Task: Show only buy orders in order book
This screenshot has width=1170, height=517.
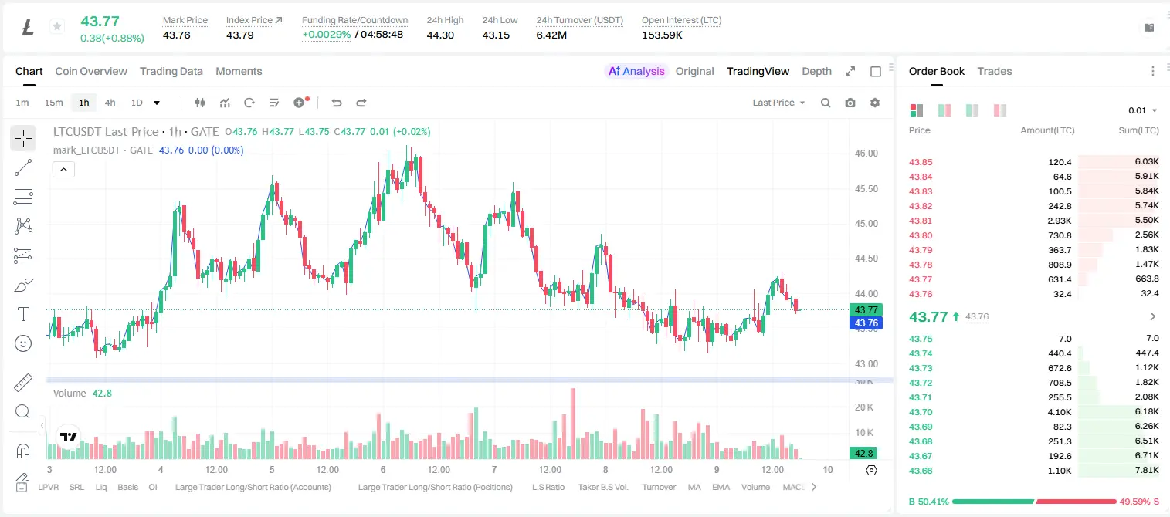Action: pyautogui.click(x=972, y=110)
